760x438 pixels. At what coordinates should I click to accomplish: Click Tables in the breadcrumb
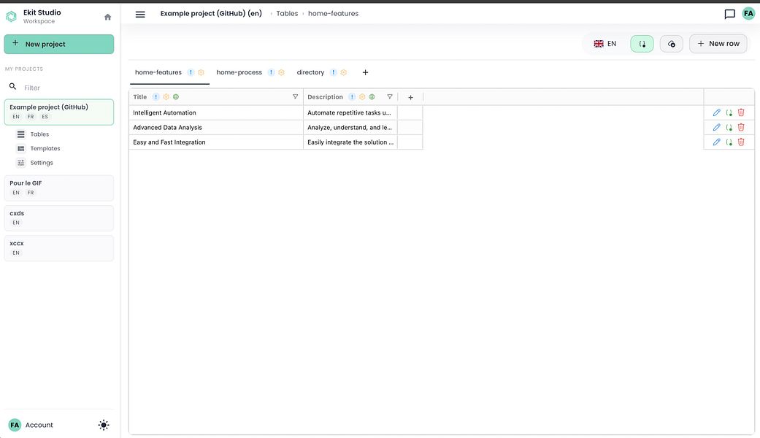click(287, 14)
